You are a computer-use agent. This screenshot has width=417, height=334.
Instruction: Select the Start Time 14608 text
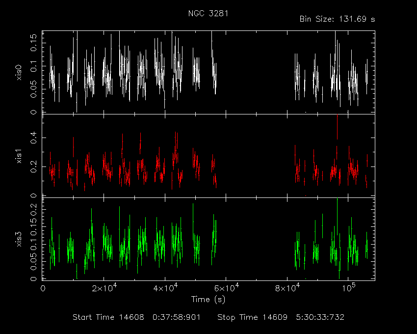[108, 317]
